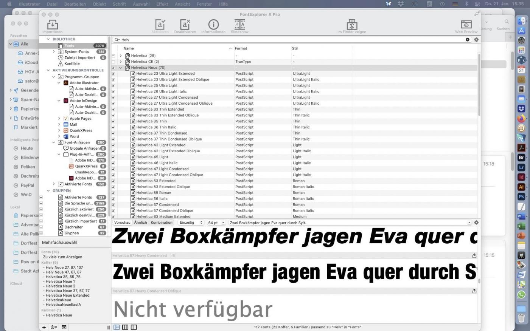Select Konflikte in the sidebar
Viewport: 530px width, 331px height.
click(x=72, y=63)
